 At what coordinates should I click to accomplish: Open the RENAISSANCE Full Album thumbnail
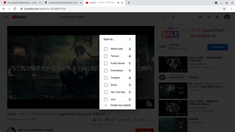[173, 64]
